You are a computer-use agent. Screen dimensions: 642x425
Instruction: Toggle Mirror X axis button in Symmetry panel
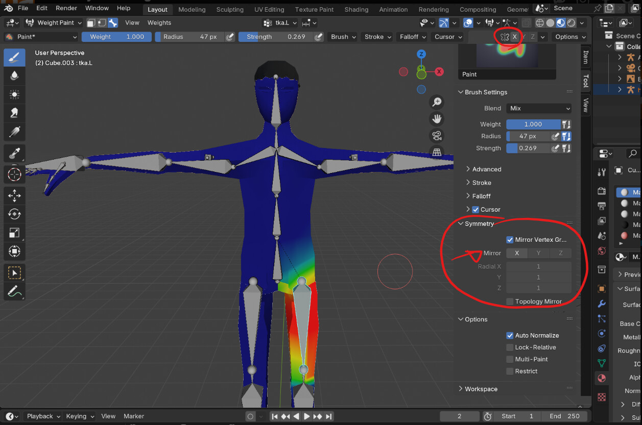(517, 253)
